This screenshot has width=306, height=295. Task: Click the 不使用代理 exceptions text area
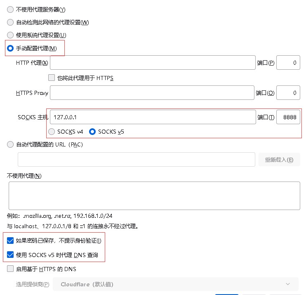click(154, 196)
